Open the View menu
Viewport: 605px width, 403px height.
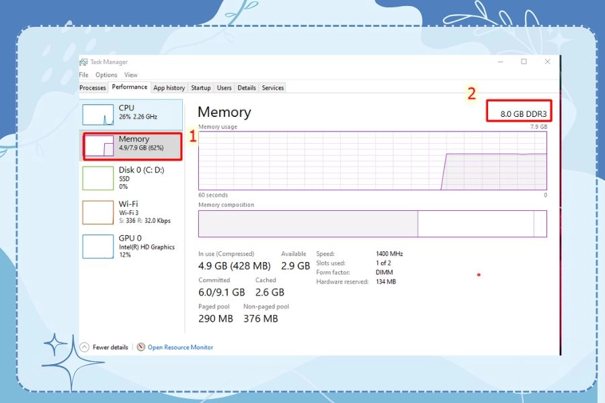coord(131,75)
